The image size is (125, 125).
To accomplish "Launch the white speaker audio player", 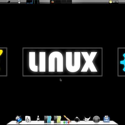I will [28, 119].
